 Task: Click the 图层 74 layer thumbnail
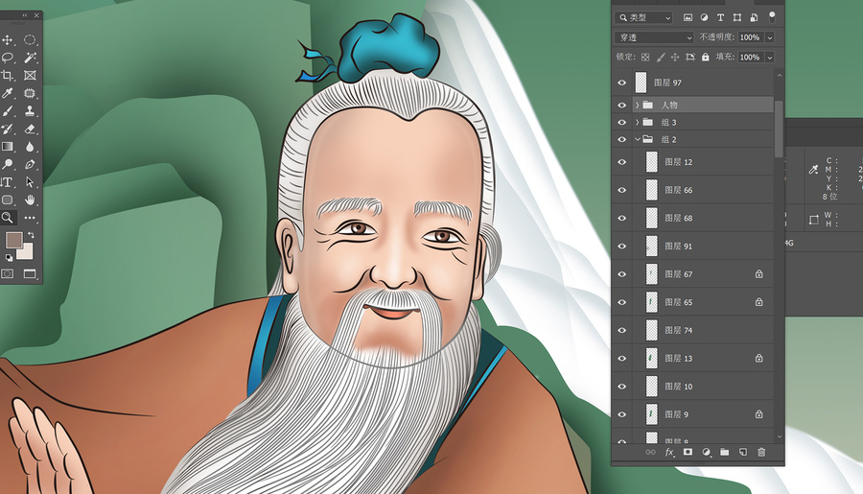[652, 330]
